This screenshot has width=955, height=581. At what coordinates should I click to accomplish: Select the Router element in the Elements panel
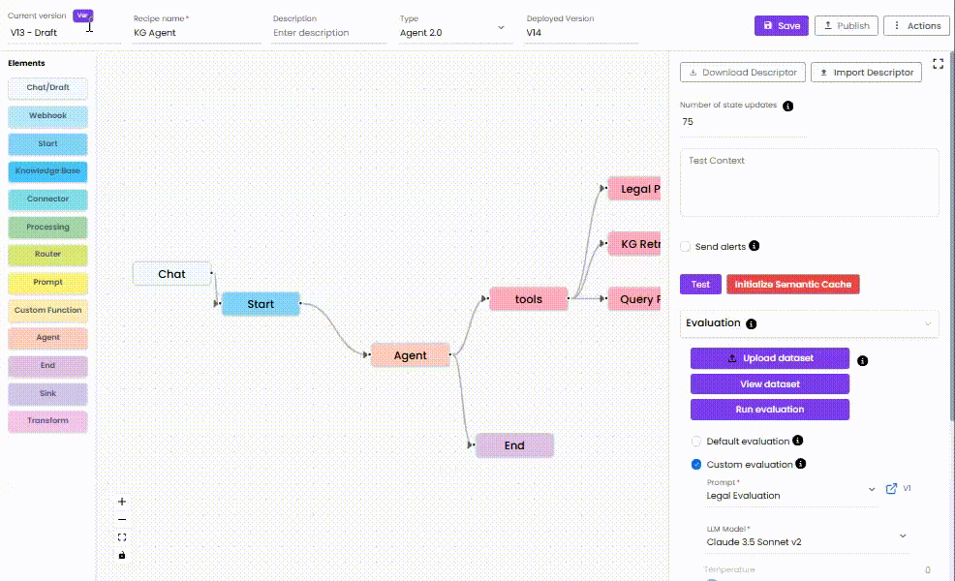coord(47,254)
